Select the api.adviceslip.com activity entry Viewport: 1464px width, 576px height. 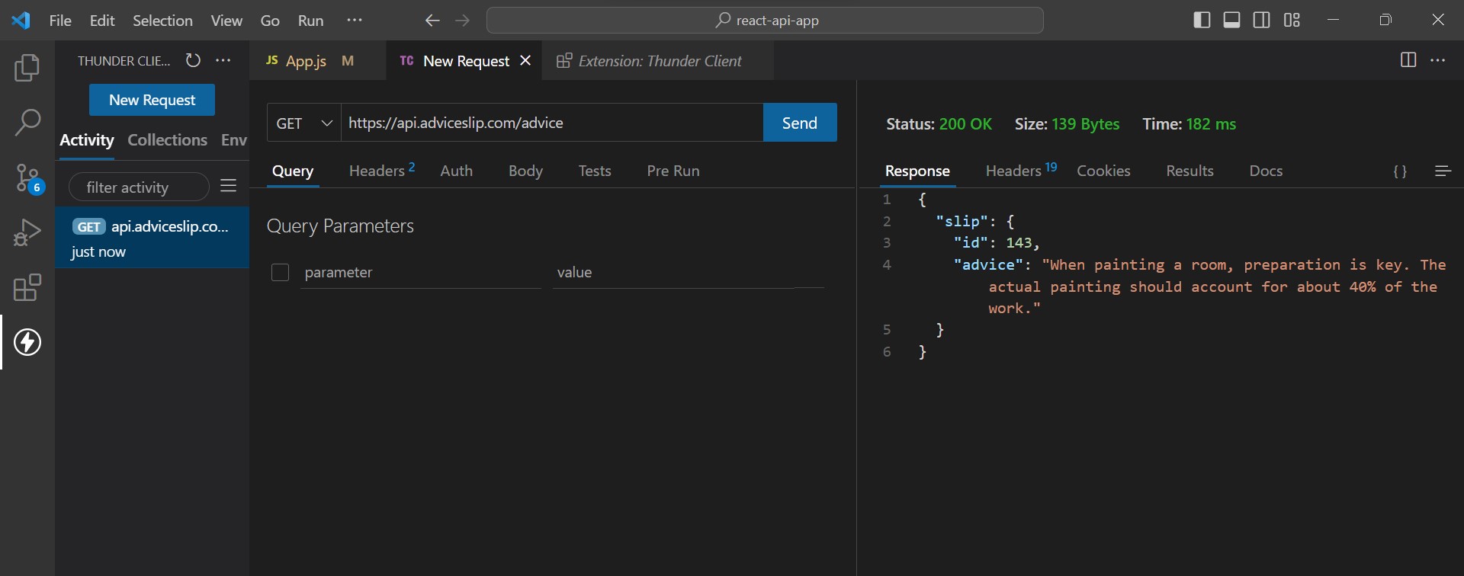(152, 238)
